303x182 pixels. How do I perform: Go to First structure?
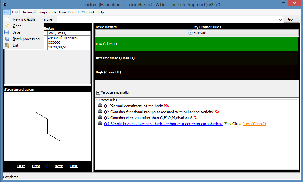[x=21, y=166]
